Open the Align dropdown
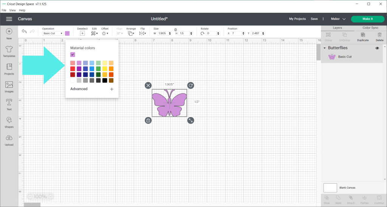The height and width of the screenshot is (207, 387). point(119,33)
